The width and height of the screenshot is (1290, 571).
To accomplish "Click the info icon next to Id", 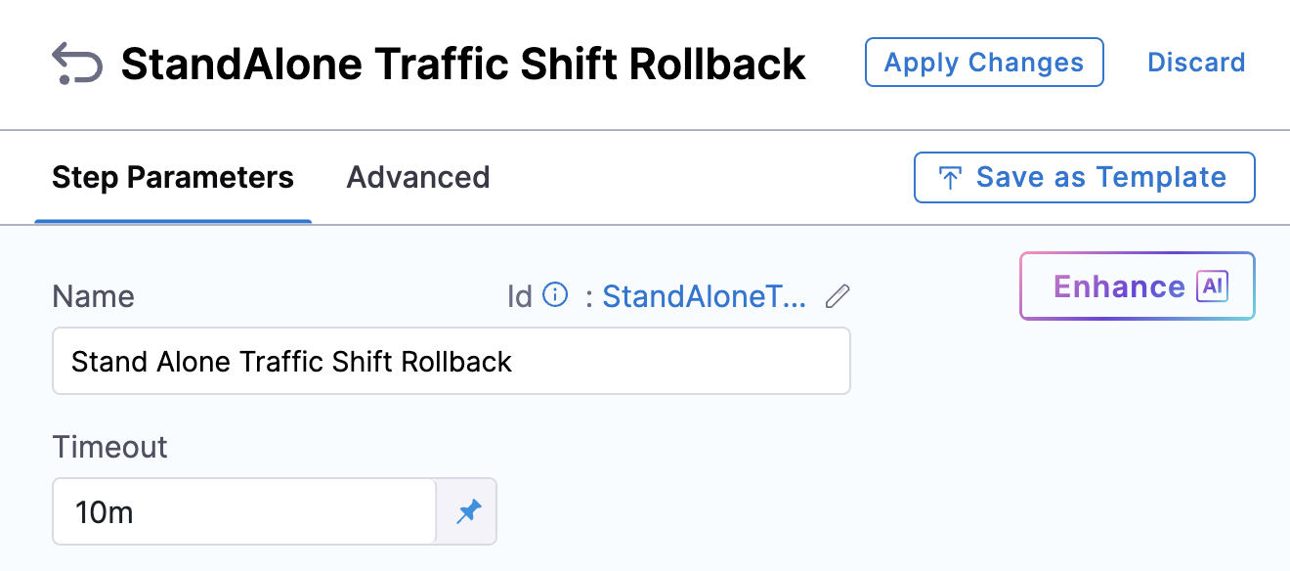I will point(555,294).
